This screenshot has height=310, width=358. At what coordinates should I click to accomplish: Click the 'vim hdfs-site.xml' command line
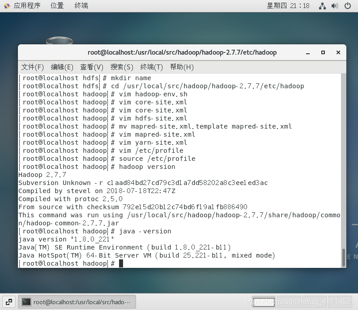click(103, 118)
